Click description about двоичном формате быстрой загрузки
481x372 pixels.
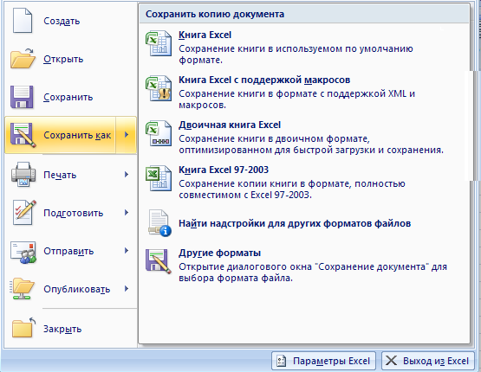click(x=311, y=144)
